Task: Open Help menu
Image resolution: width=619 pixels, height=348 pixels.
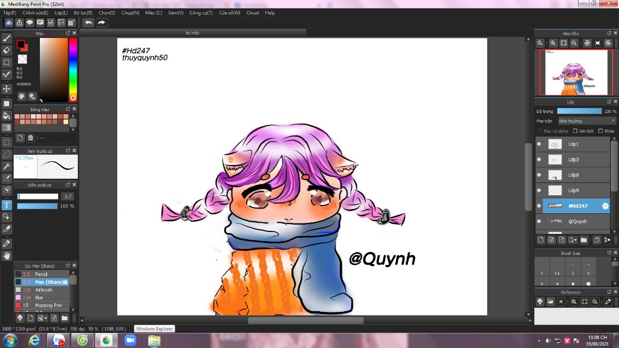Action: (270, 13)
